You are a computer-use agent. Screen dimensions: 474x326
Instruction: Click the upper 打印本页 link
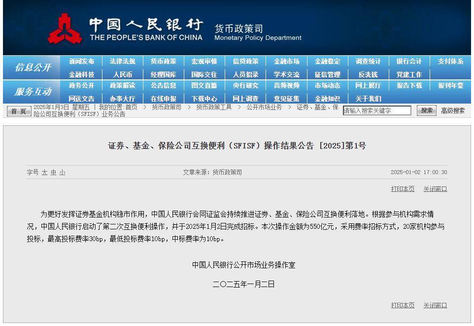[x=403, y=189]
